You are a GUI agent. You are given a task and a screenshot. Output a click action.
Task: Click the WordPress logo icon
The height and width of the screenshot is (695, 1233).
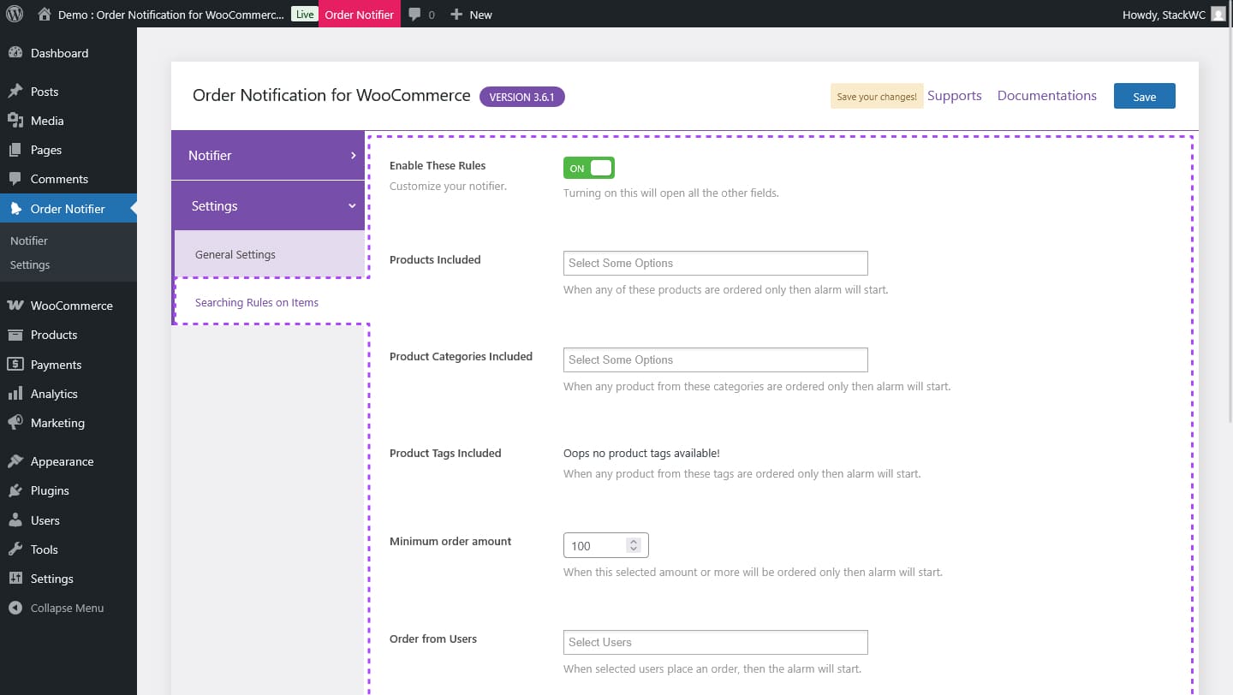tap(14, 15)
